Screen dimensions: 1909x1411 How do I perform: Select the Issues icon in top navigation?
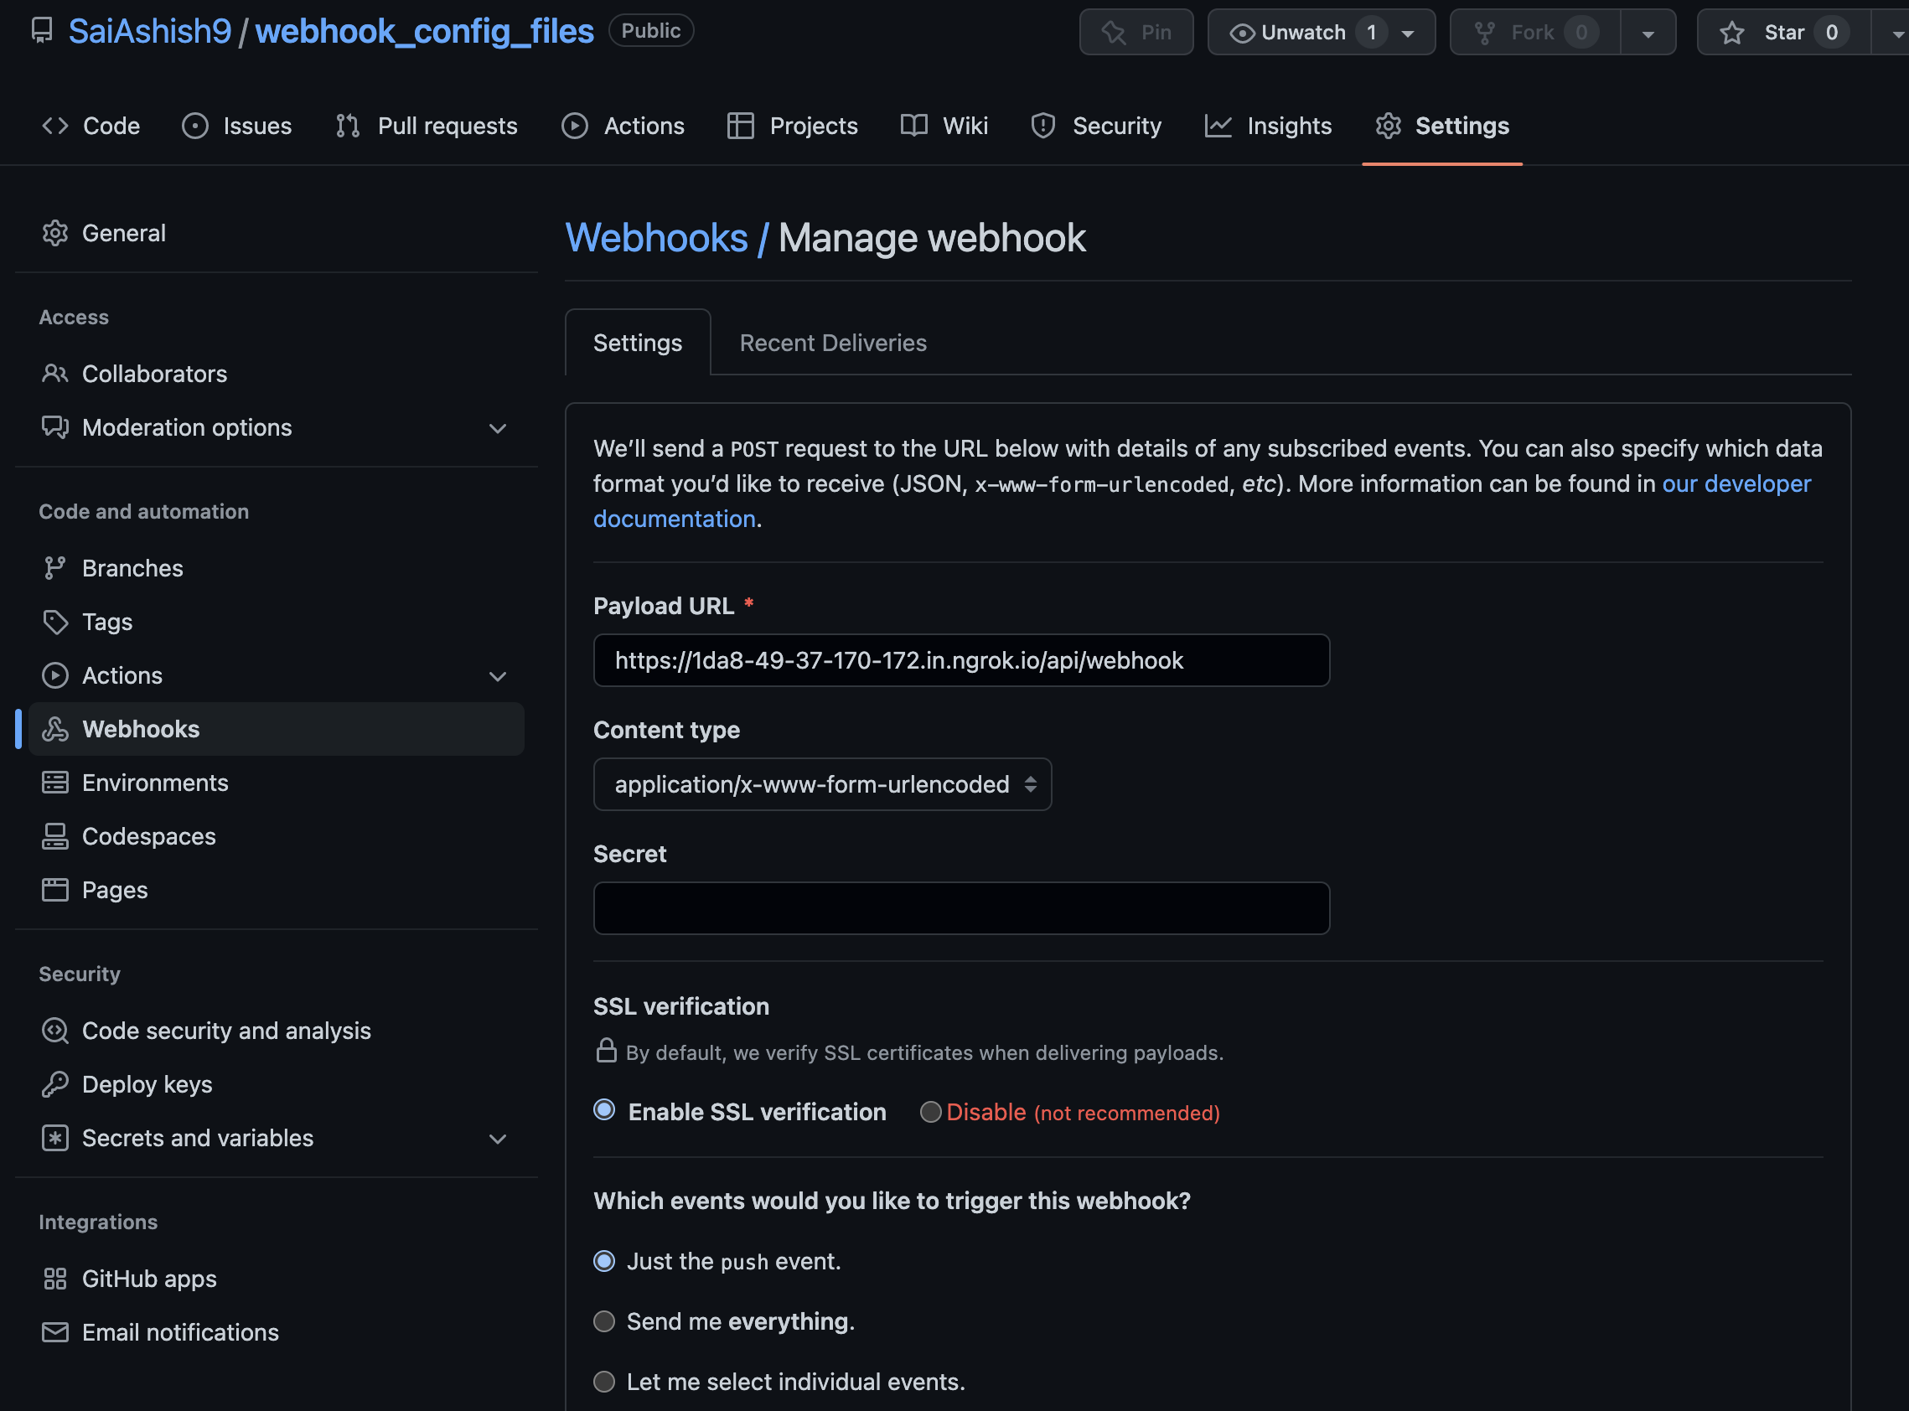[x=194, y=126]
